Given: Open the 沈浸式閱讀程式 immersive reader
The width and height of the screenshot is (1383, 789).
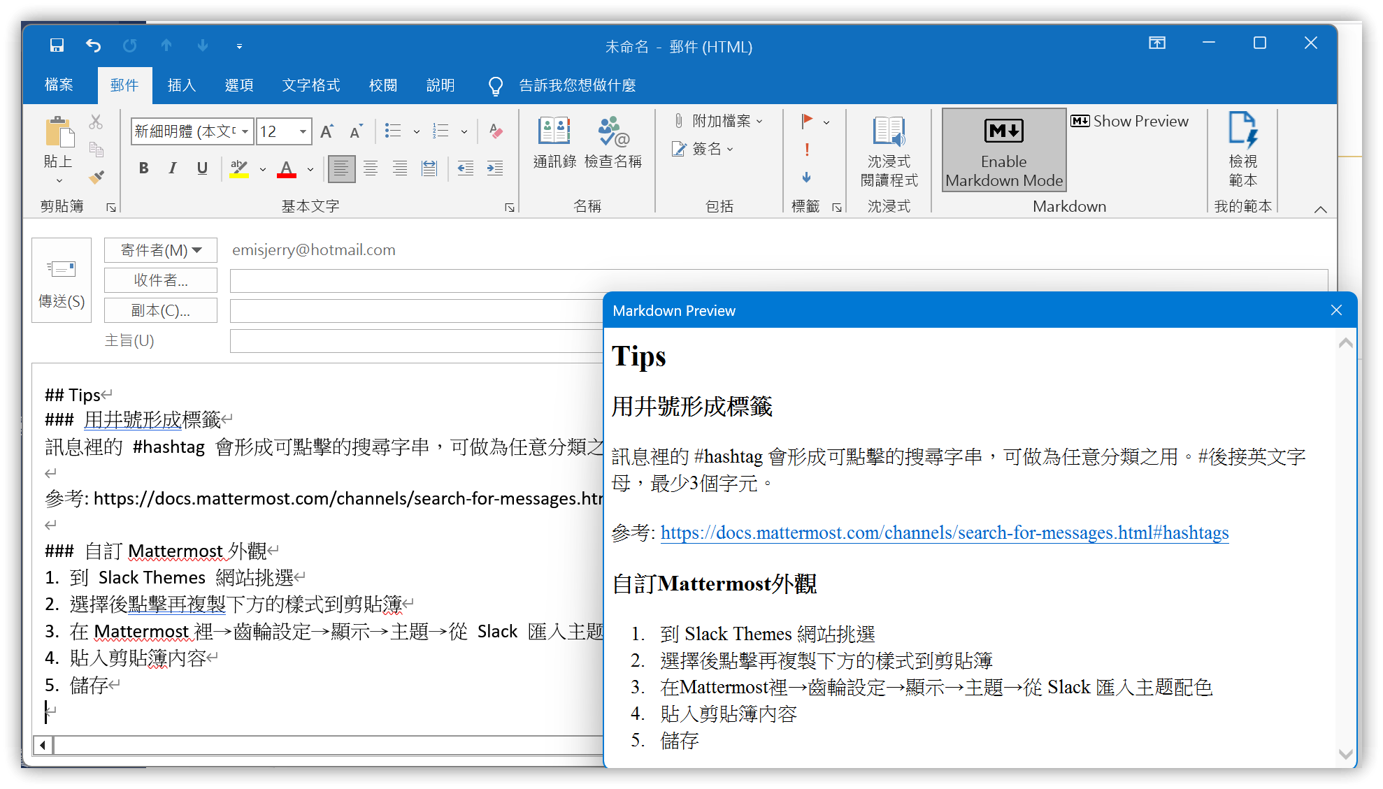Looking at the screenshot, I should [x=889, y=151].
